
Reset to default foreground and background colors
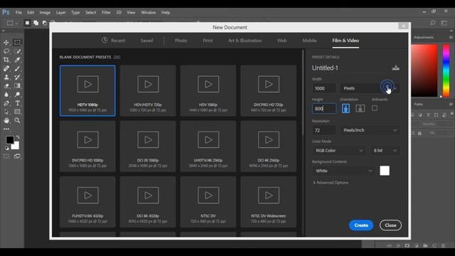pos(6,148)
